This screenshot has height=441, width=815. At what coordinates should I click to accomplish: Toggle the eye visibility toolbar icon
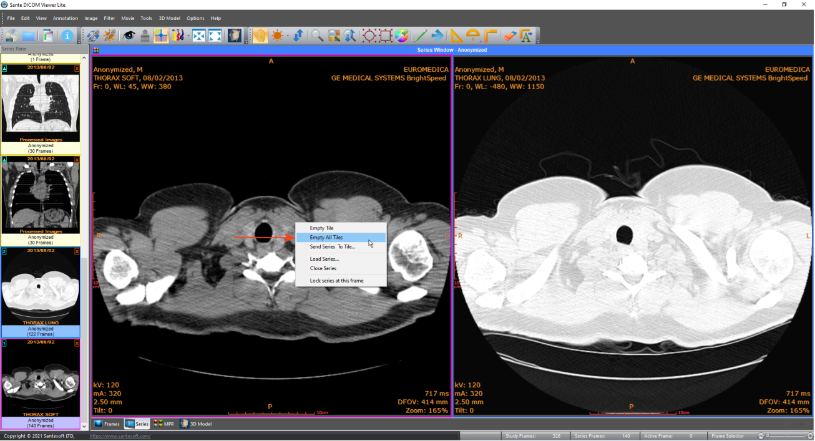coord(129,36)
